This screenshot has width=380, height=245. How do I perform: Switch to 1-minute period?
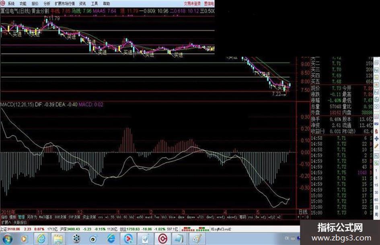pyautogui.click(x=377, y=171)
